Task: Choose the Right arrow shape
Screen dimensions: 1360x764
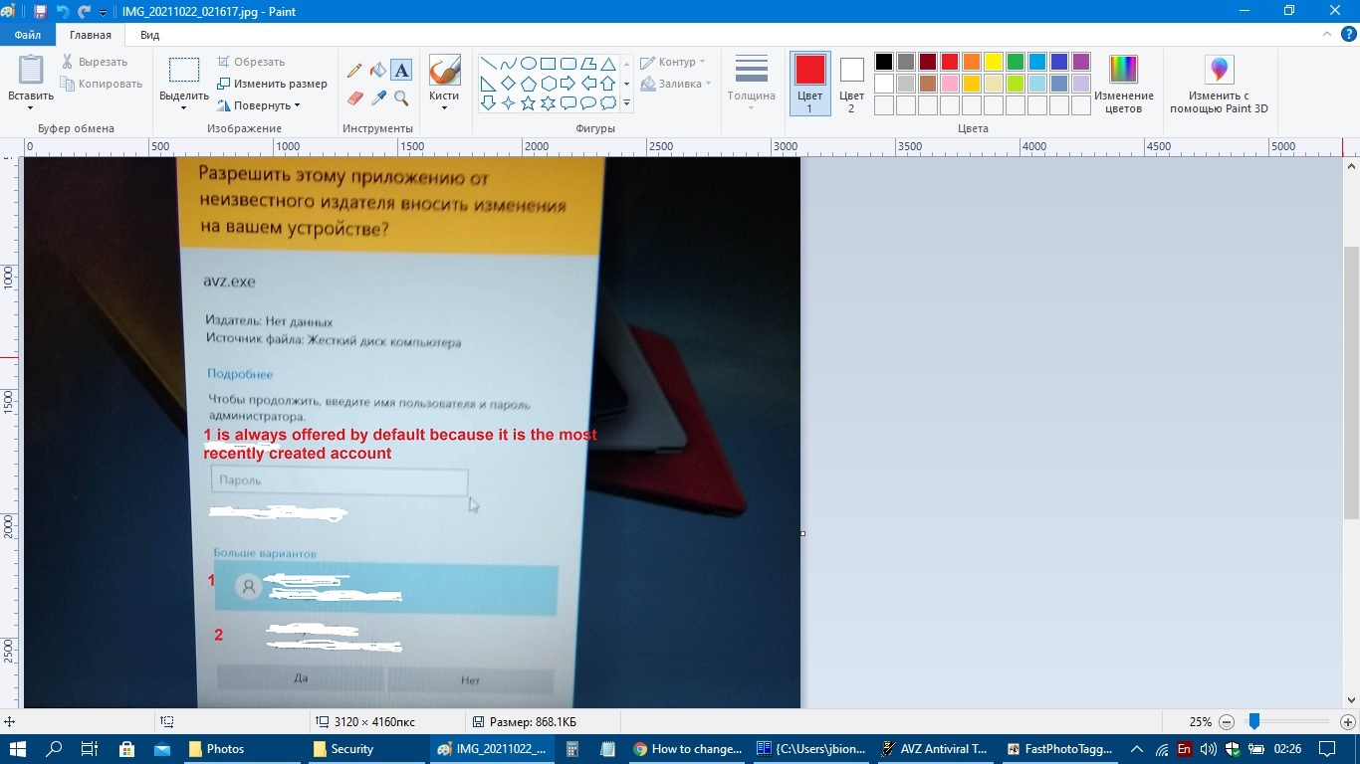Action: pyautogui.click(x=568, y=84)
